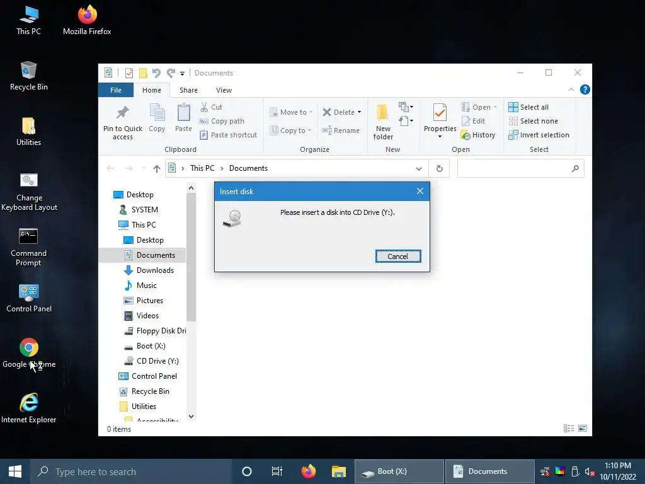Close the Insert disk dialog
This screenshot has height=484, width=645.
420,191
